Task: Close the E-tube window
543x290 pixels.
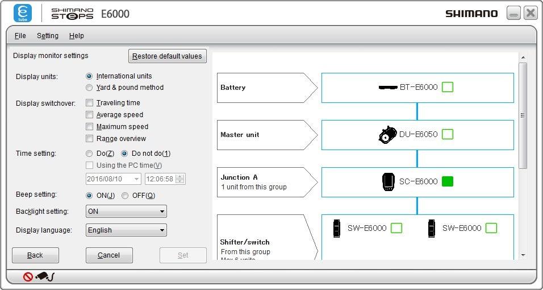Action: (530, 13)
